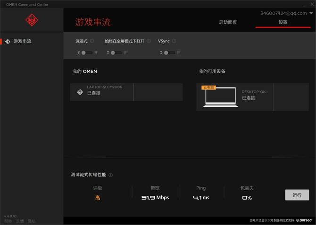316x225 pixels.
Task: Click the 已连接 status under LAPTOP-SLCM2H06
Action: click(x=93, y=93)
